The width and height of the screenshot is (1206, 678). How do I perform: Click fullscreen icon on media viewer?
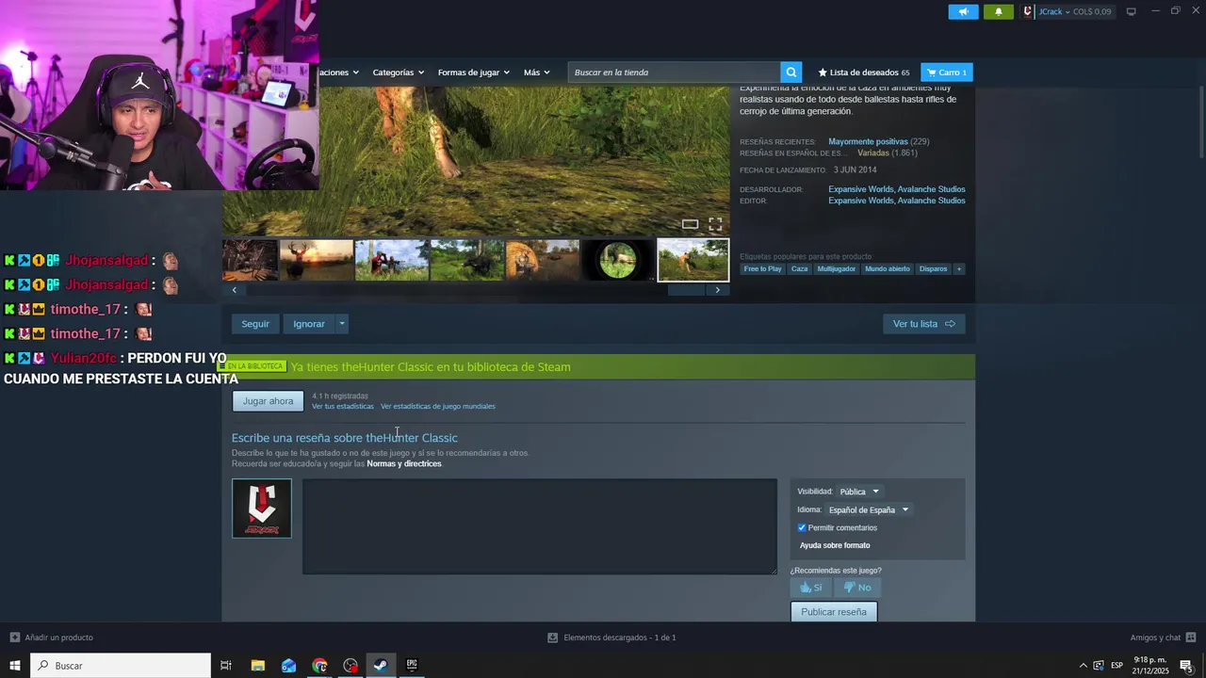(715, 224)
